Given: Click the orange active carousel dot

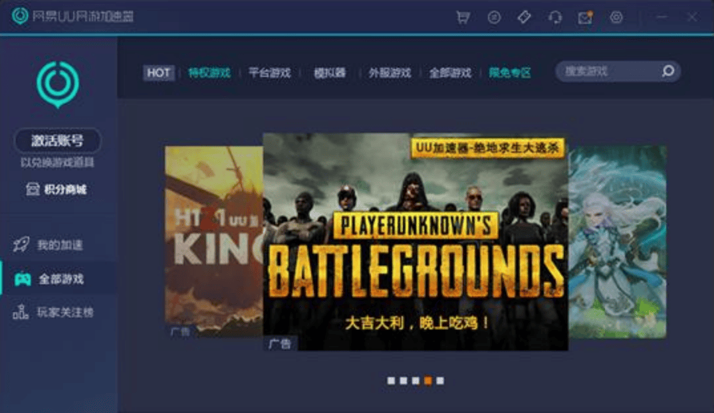Looking at the screenshot, I should (x=428, y=380).
